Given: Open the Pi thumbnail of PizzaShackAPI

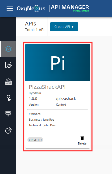Looking at the screenshot, I should pos(58,62).
